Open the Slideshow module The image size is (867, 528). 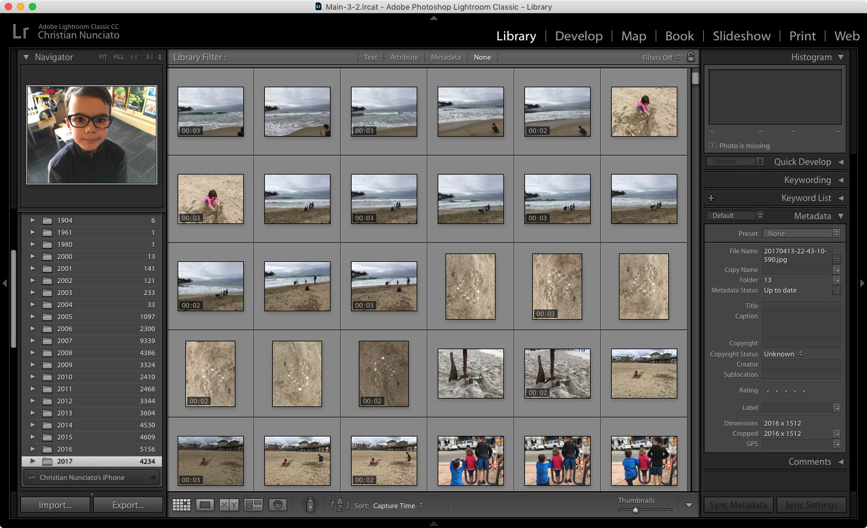(741, 36)
